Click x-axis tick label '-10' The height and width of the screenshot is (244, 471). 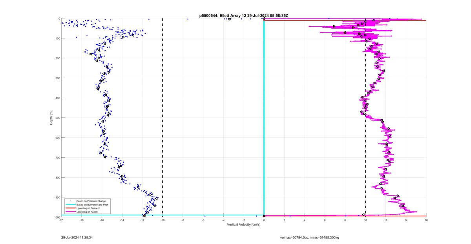tap(162, 220)
